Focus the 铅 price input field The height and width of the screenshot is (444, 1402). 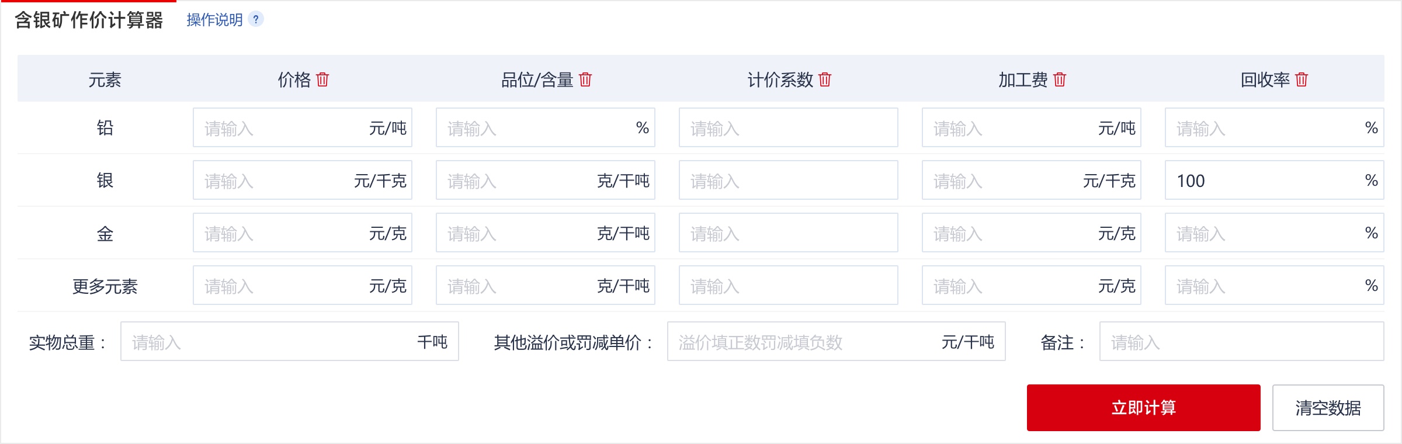[280, 128]
